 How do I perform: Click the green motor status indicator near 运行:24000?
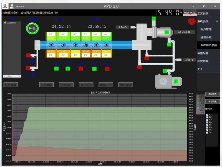(167, 32)
